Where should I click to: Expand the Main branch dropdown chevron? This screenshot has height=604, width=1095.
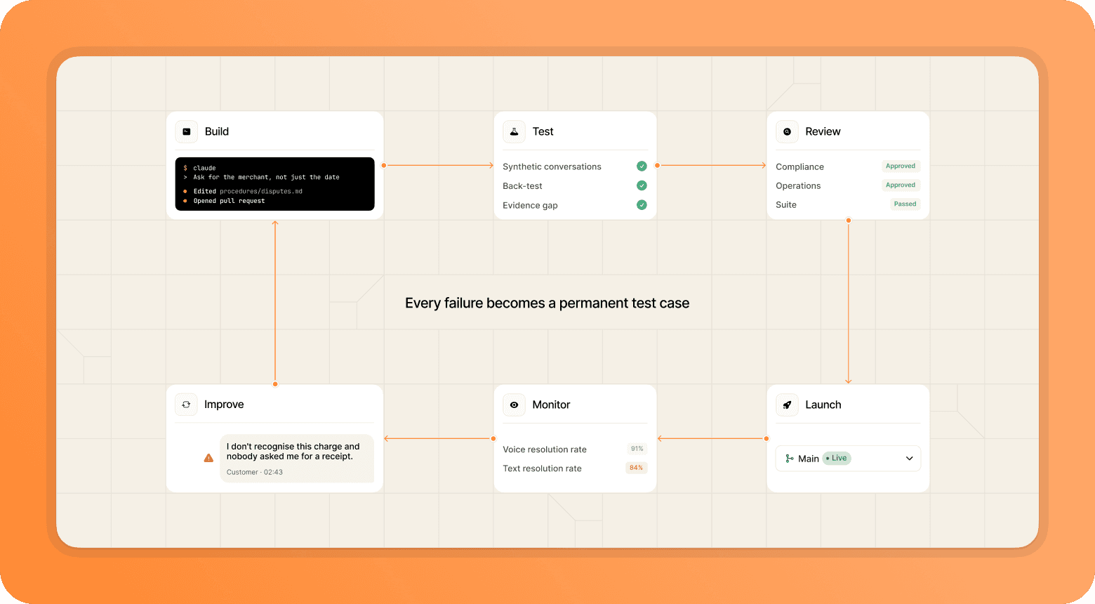pyautogui.click(x=909, y=459)
